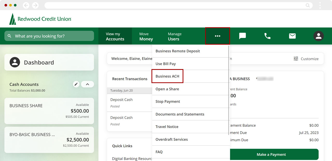Click the magnifier icon in the address bar
Viewport: 332px width, 161px height.
(x=308, y=5)
